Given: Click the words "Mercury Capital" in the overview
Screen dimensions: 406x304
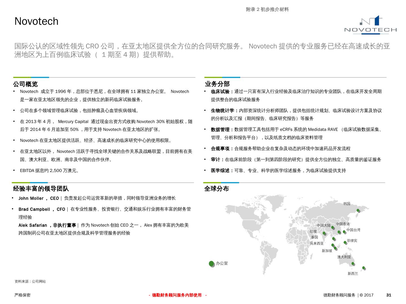Looking at the screenshot, I should pyautogui.click(x=73, y=122).
